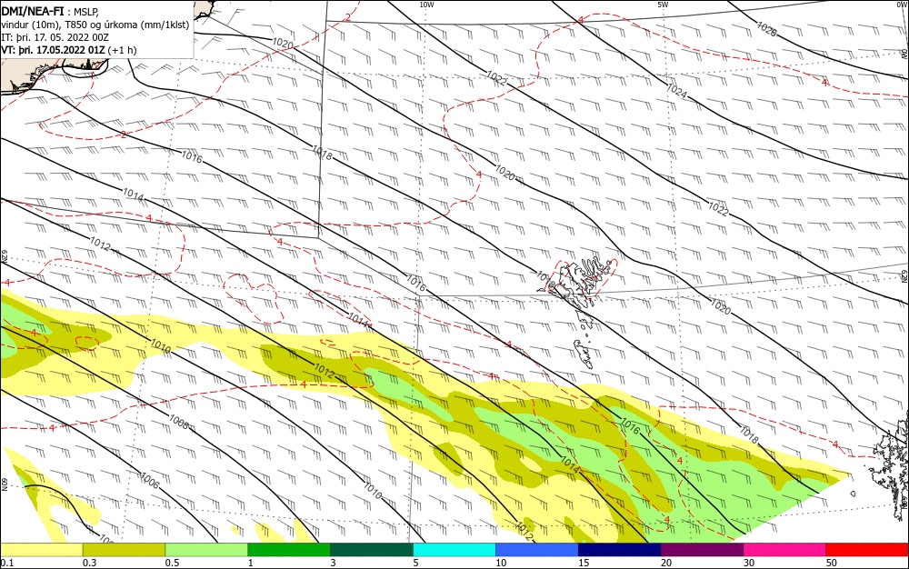Click the legend value '30'

749,563
